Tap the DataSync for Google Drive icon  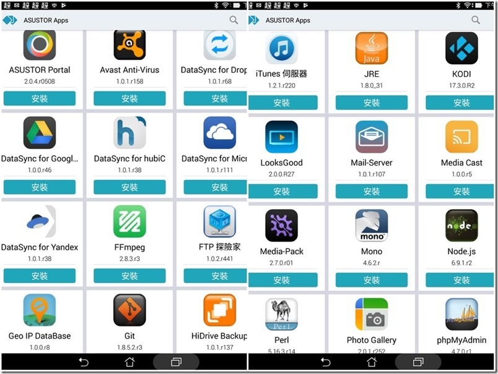(x=40, y=132)
